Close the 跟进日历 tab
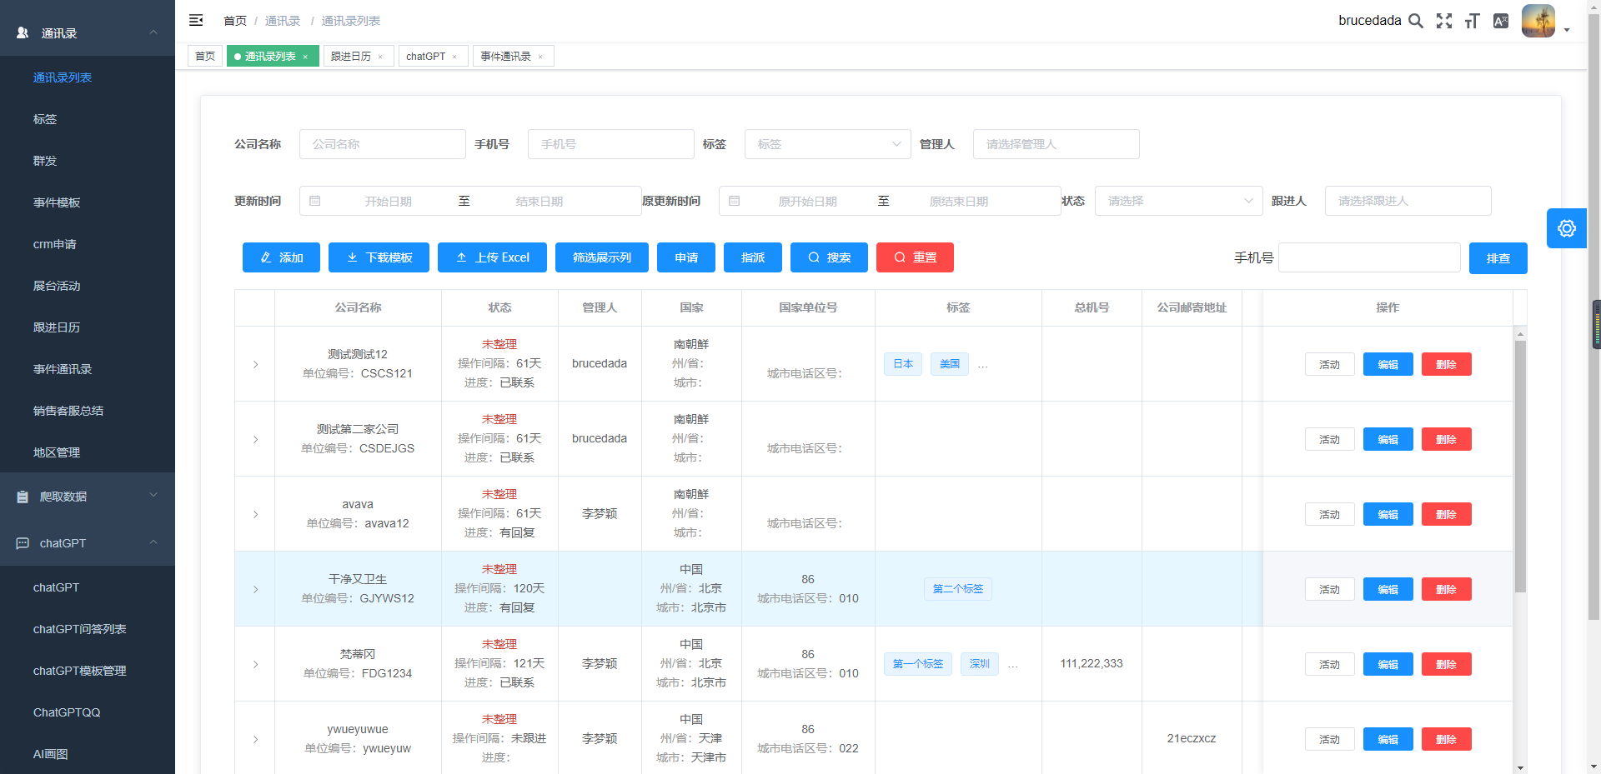The width and height of the screenshot is (1601, 774). [x=380, y=57]
